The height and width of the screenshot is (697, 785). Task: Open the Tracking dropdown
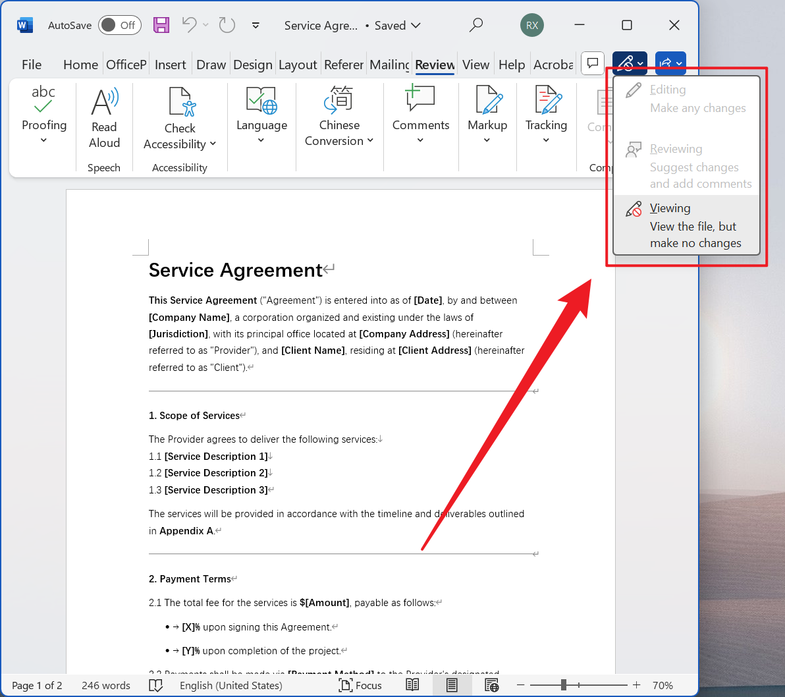(546, 132)
